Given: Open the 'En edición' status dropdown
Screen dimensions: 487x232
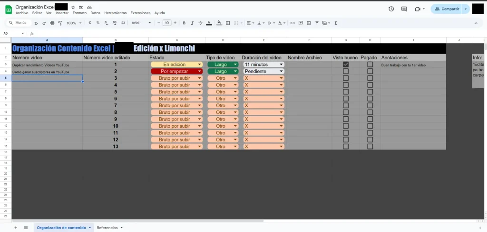Looking at the screenshot, I should tap(199, 65).
